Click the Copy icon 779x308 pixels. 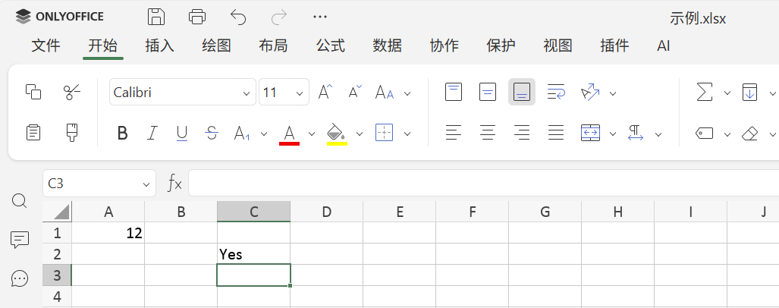coord(33,93)
